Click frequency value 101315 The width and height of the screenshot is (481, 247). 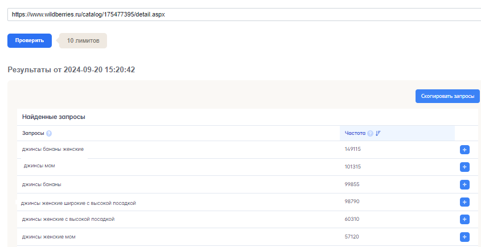352,167
